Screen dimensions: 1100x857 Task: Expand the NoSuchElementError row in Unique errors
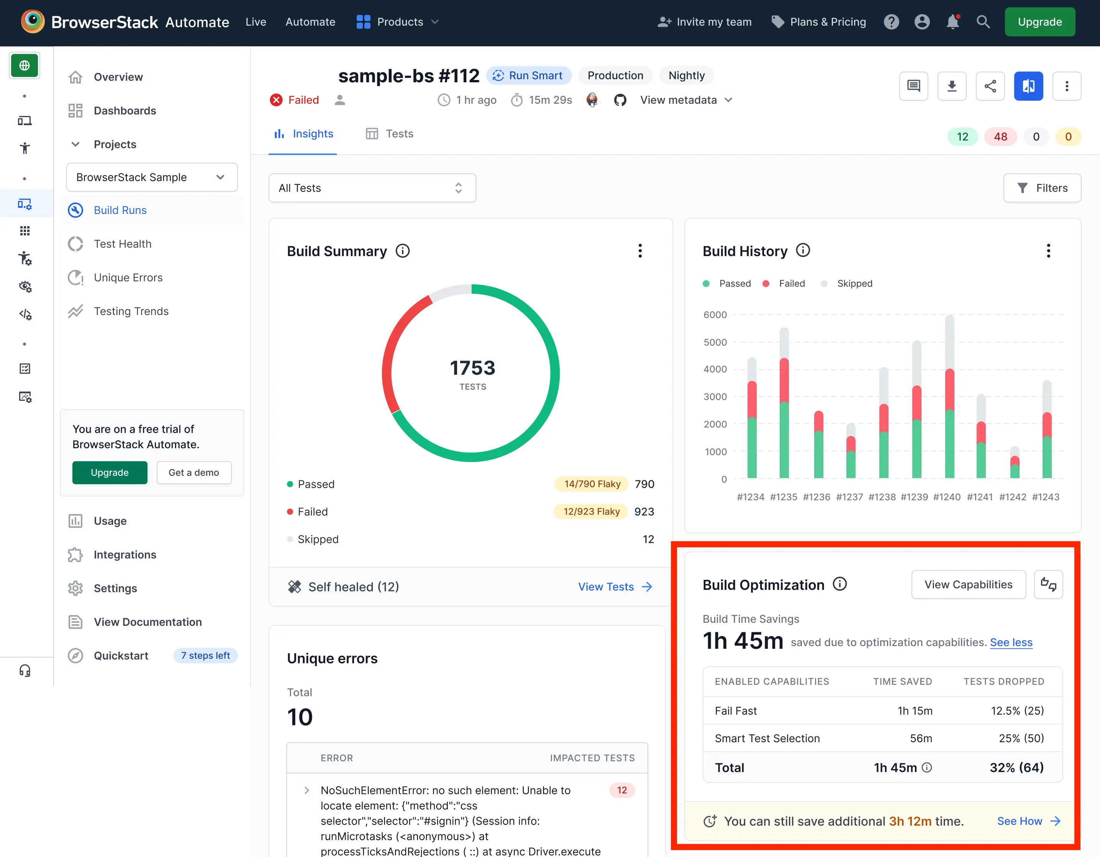tap(307, 790)
